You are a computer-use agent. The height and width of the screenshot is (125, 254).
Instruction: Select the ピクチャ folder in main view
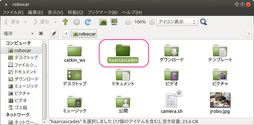(220, 75)
